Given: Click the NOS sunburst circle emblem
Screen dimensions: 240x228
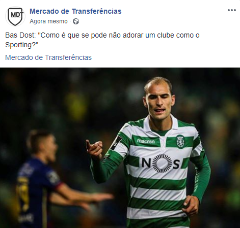Looking at the screenshot, I should [162, 163].
